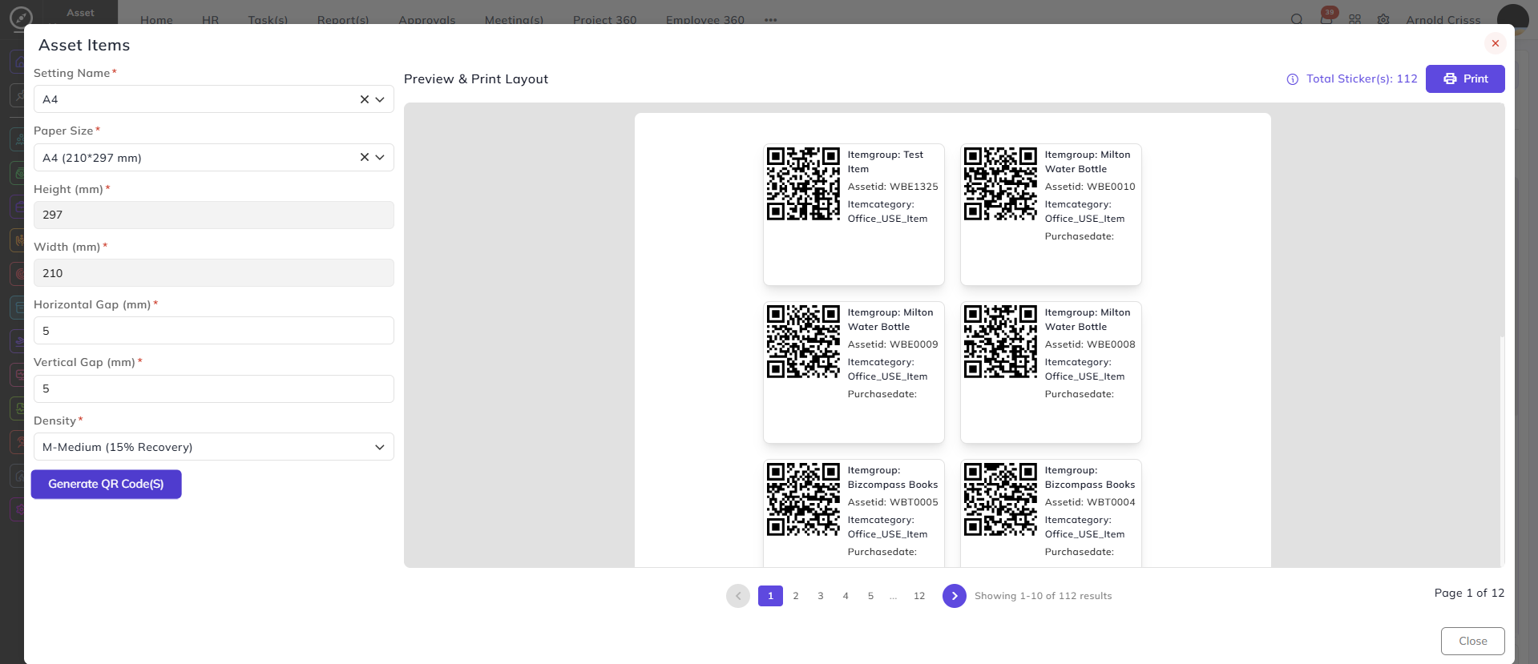Click the Width (mm) field showing 210
1538x664 pixels.
214,273
